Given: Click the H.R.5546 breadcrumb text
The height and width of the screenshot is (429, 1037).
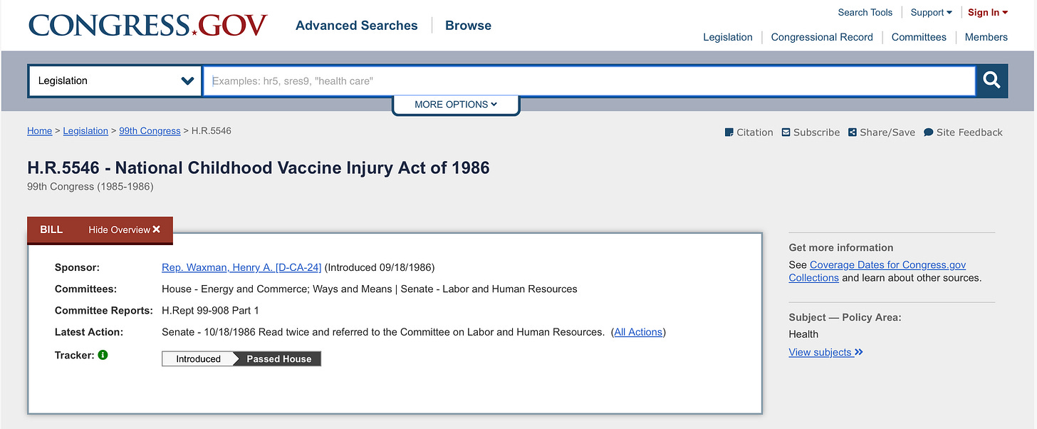Looking at the screenshot, I should [x=212, y=131].
